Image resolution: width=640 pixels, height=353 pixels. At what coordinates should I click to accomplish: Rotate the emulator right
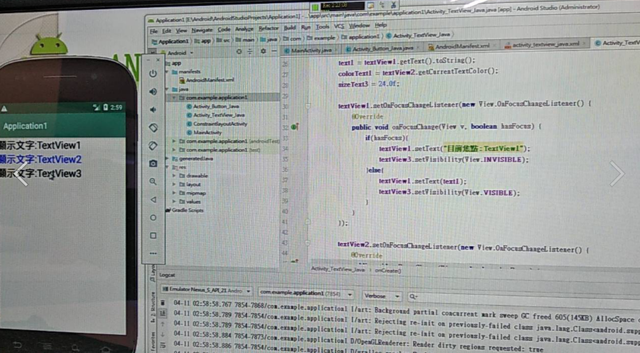[153, 145]
